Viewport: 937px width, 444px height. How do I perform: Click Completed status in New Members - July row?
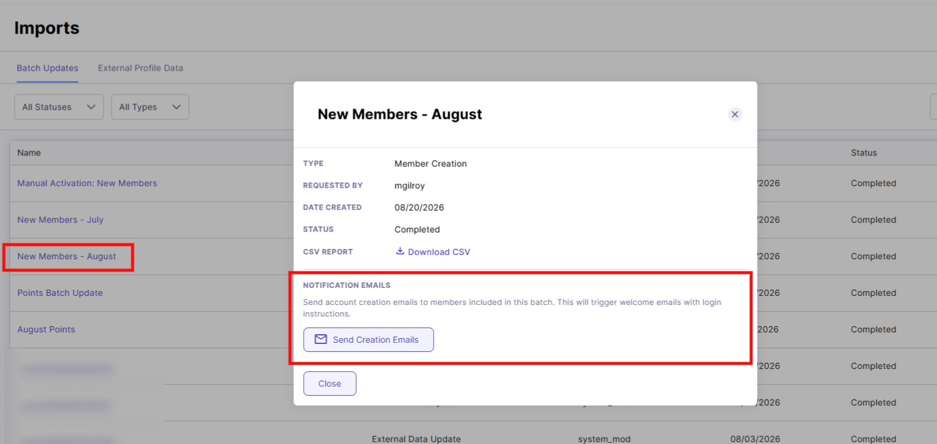(874, 220)
